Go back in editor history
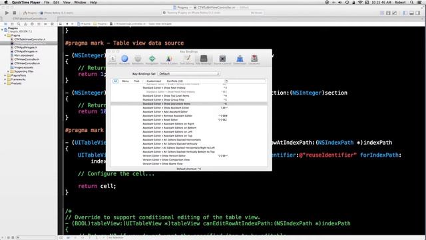 coord(67,24)
